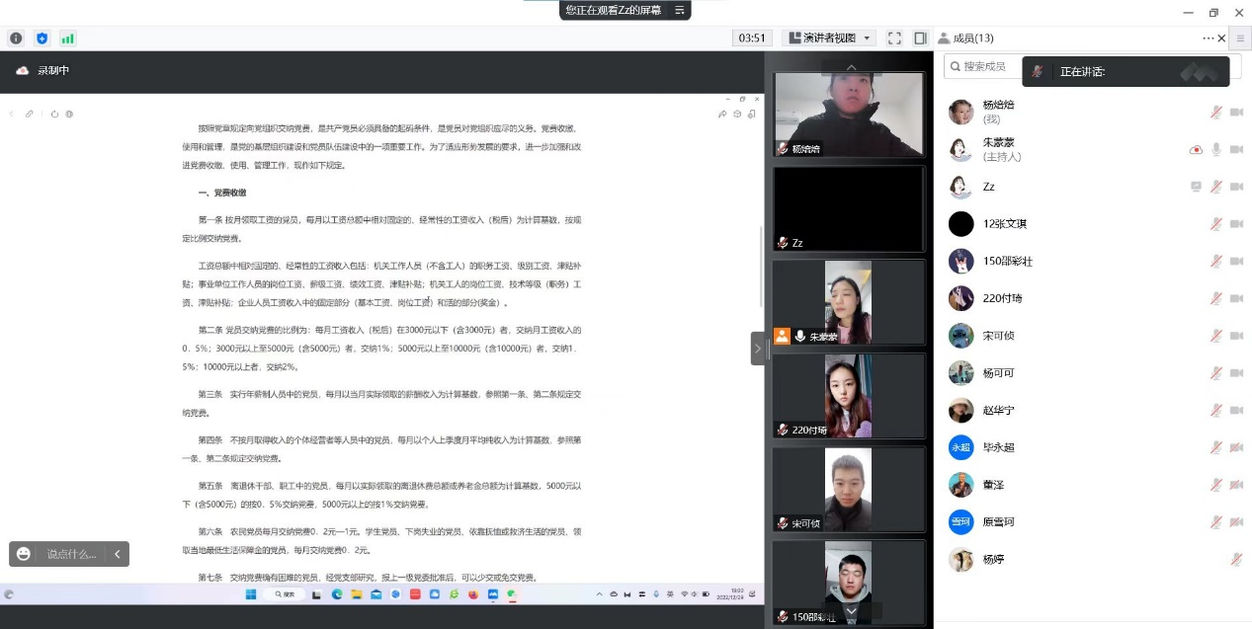
Task: Open the screen-viewing banner menu icon
Action: (x=680, y=10)
